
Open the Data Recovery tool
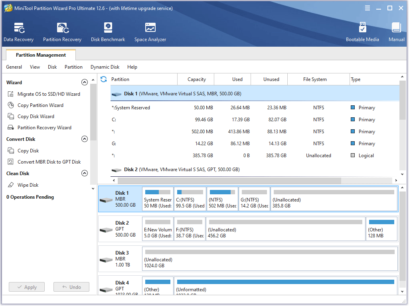click(18, 32)
